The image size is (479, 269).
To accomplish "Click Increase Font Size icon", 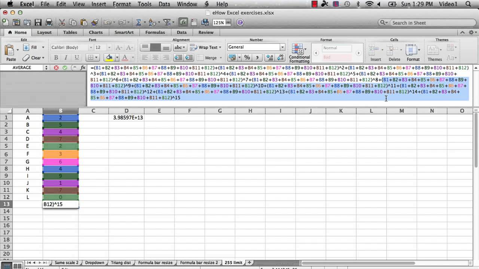I will click(x=119, y=47).
